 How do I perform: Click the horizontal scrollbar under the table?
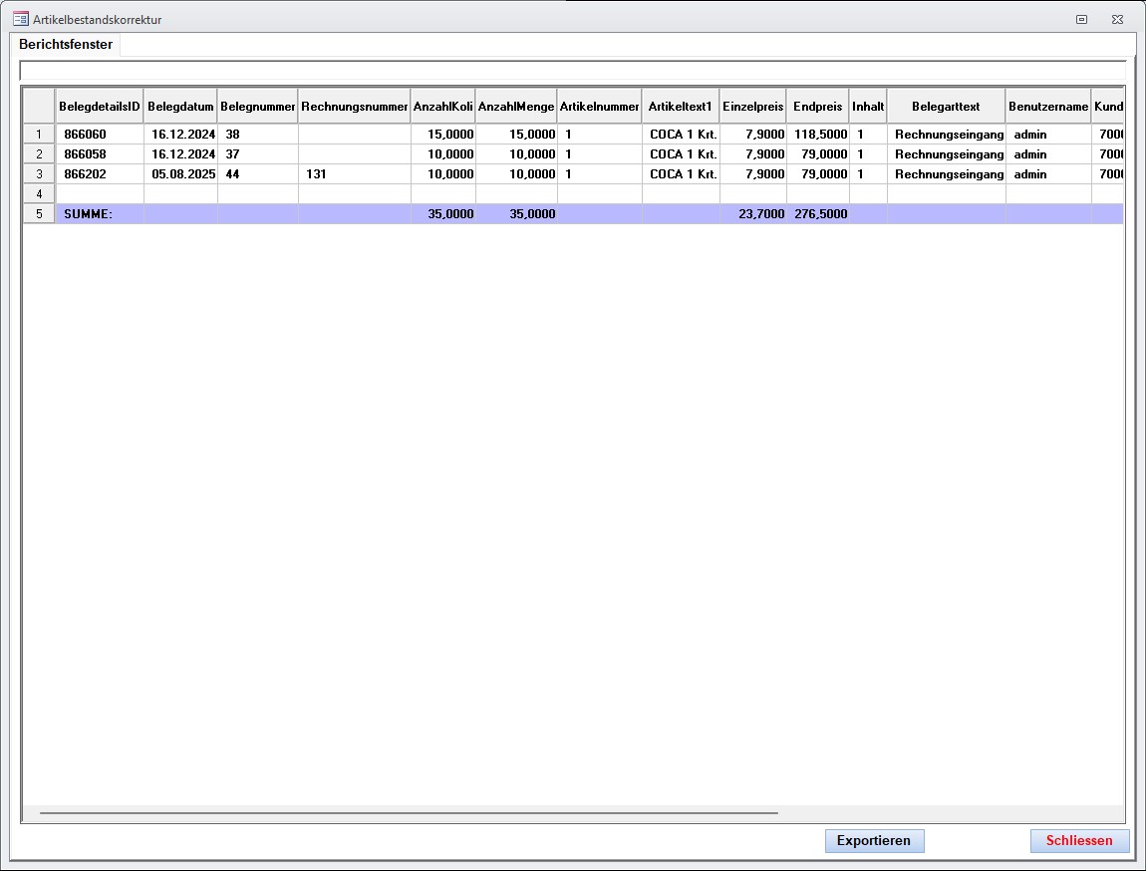click(x=409, y=813)
